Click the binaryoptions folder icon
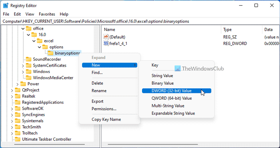The image size is (280, 148). tap(51, 53)
